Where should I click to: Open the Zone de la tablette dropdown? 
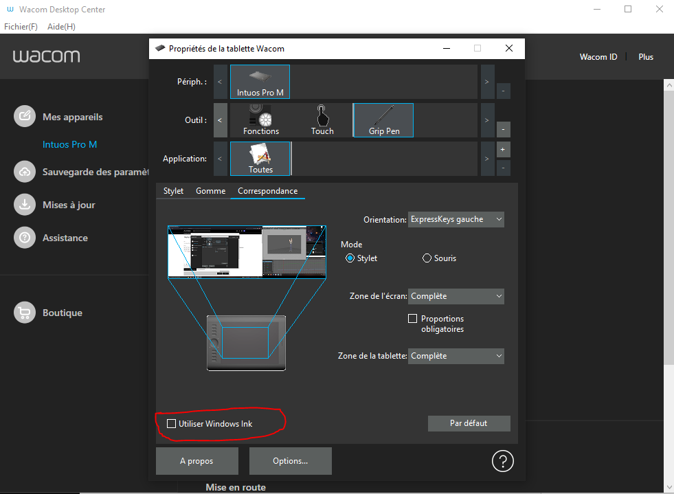pyautogui.click(x=456, y=356)
